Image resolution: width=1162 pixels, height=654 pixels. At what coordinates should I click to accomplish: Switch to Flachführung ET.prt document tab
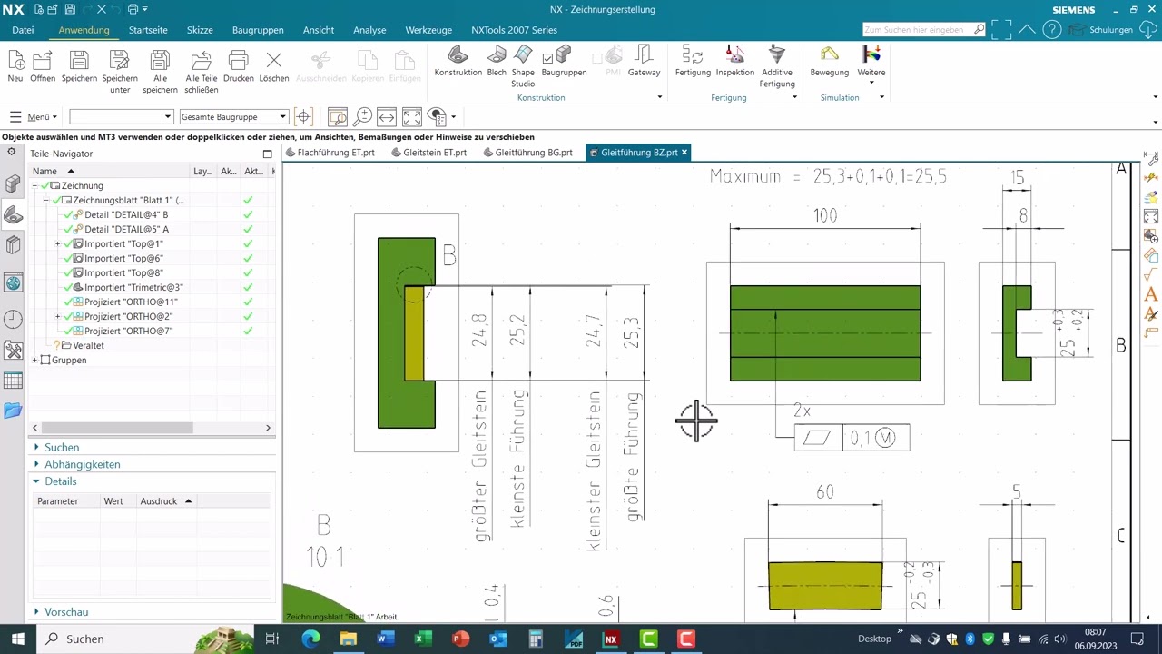coord(330,153)
